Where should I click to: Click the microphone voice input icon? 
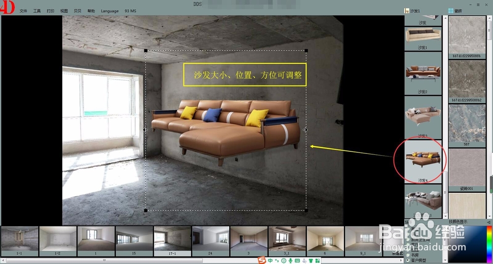tap(290, 261)
